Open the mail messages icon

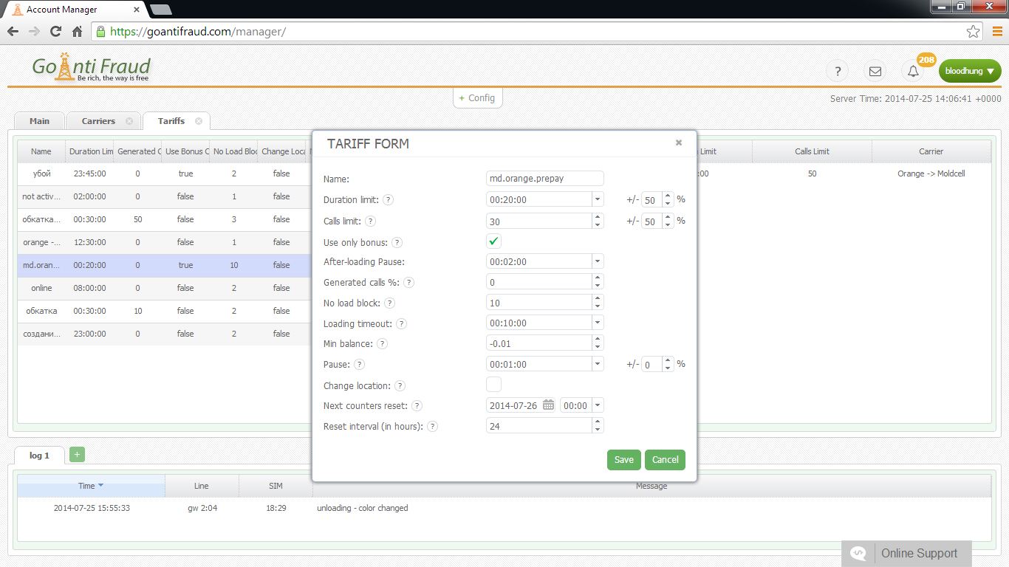[x=875, y=72]
